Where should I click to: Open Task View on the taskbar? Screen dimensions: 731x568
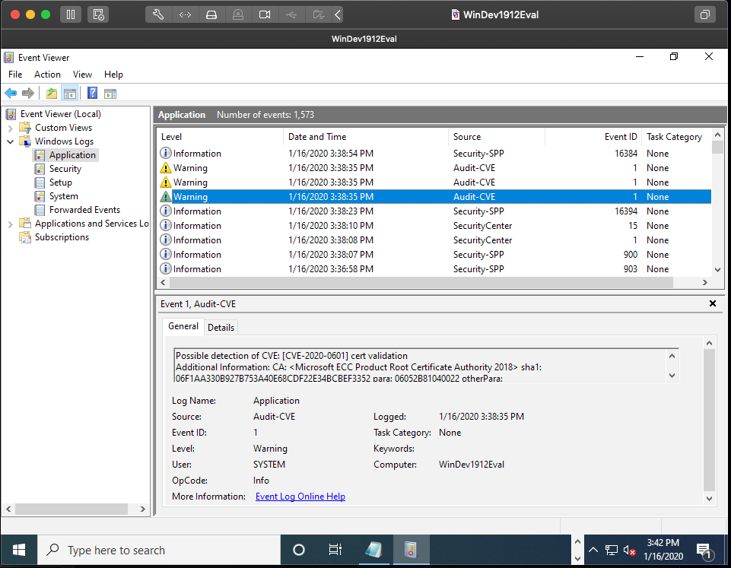point(335,550)
